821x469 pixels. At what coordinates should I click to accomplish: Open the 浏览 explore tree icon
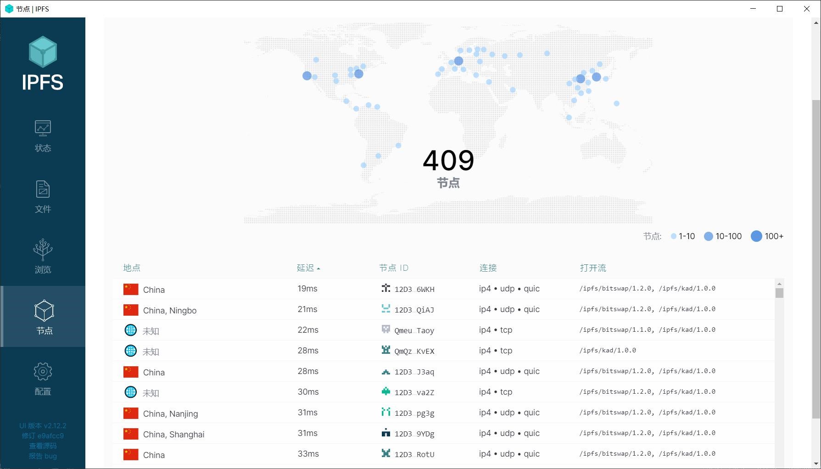pyautogui.click(x=43, y=250)
